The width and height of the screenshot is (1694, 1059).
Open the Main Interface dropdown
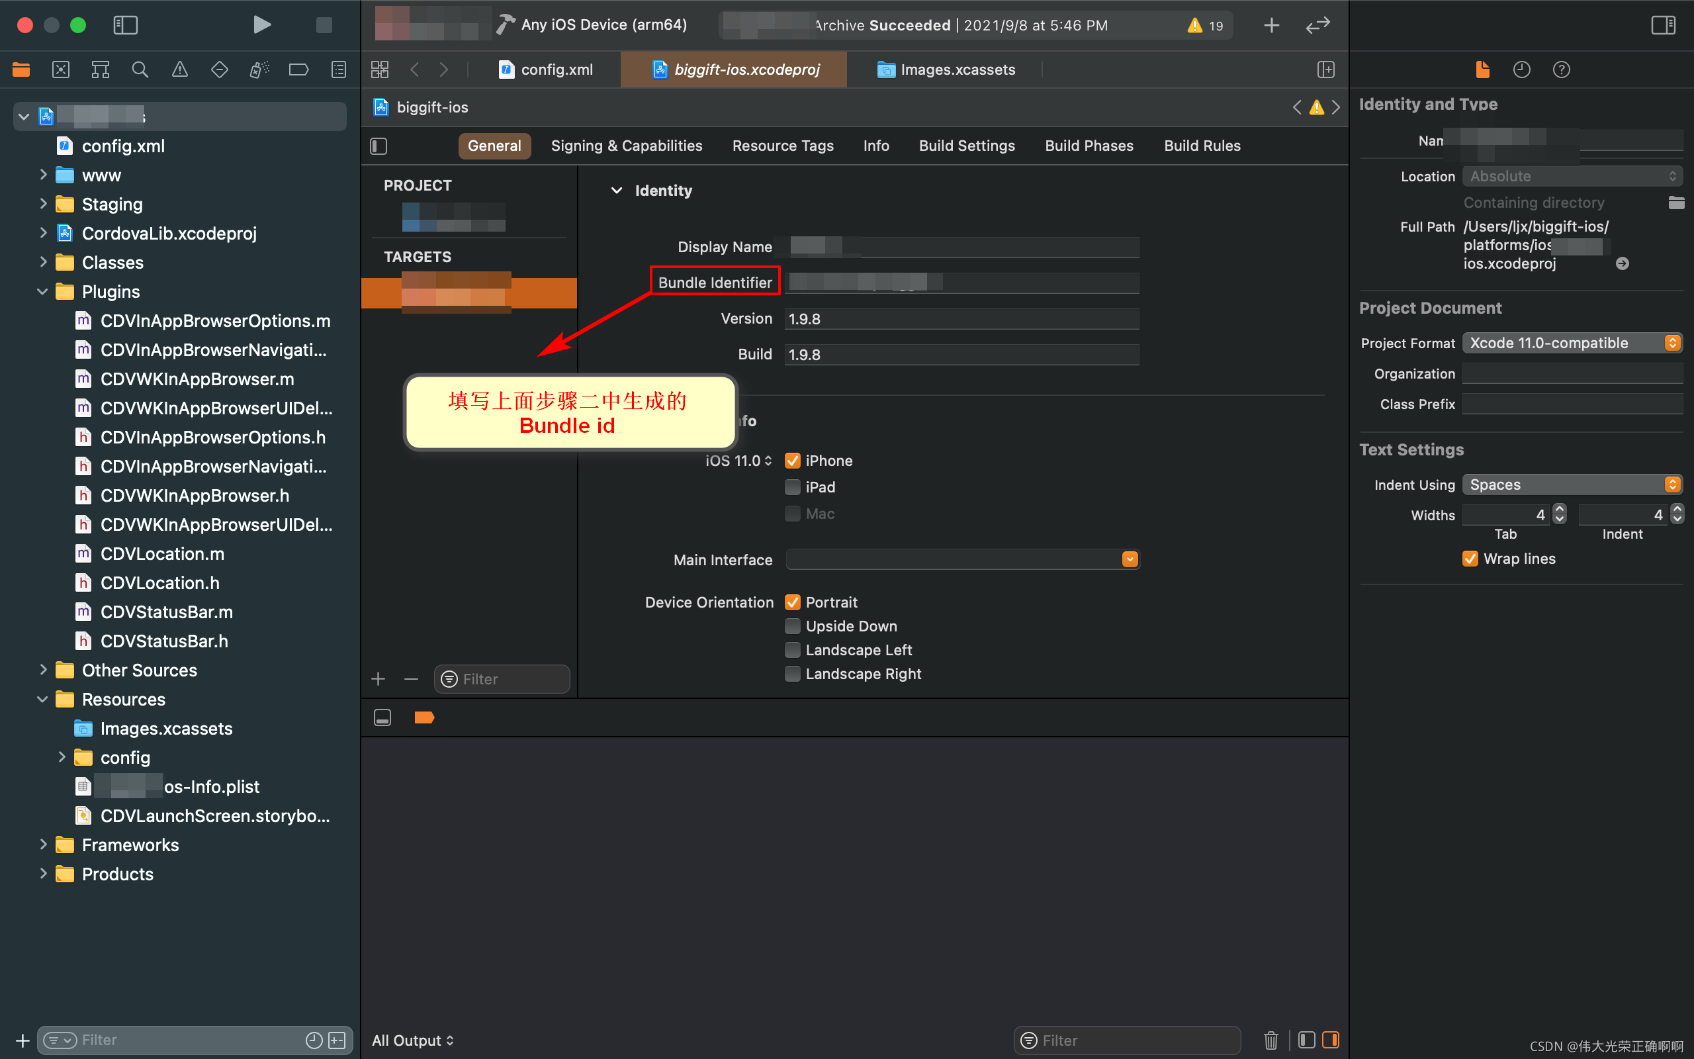click(x=1130, y=559)
